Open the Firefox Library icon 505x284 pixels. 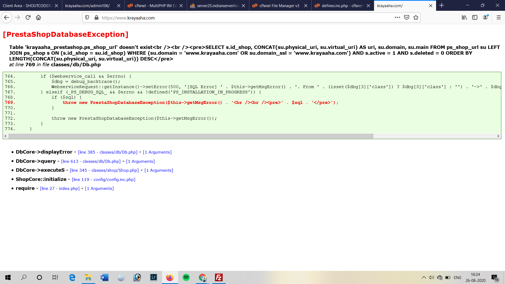point(464,18)
